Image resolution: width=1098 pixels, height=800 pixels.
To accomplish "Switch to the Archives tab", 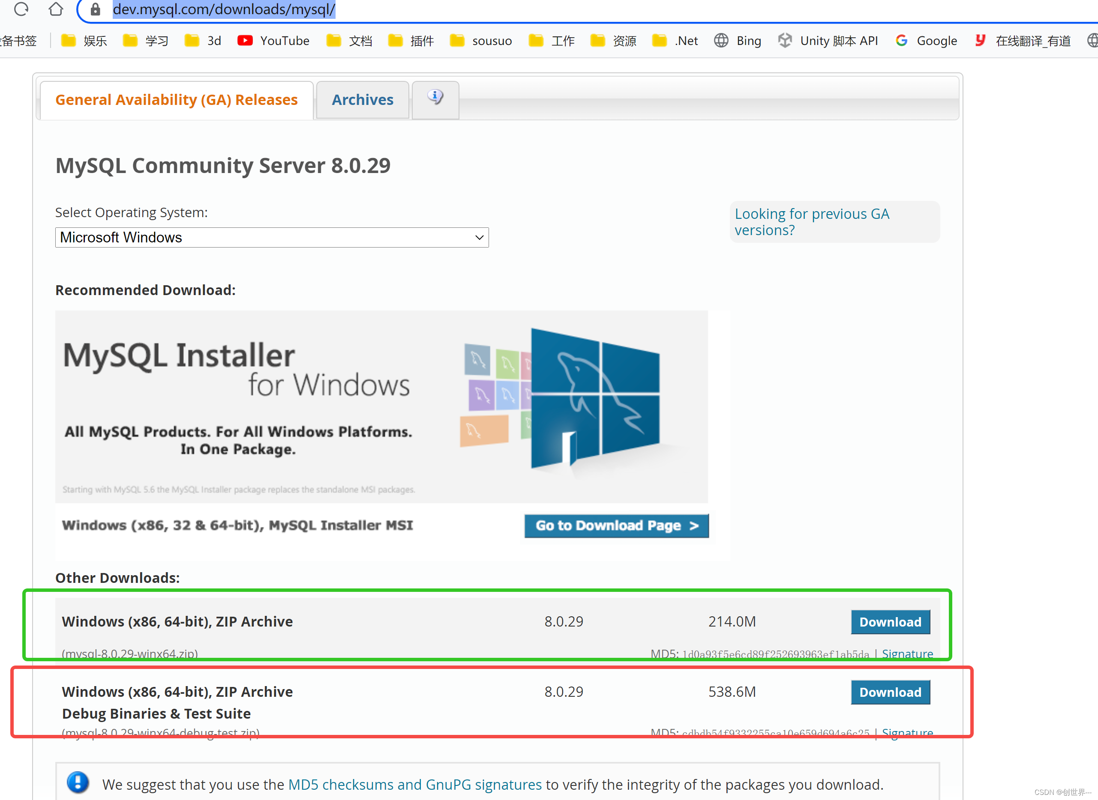I will tap(361, 100).
